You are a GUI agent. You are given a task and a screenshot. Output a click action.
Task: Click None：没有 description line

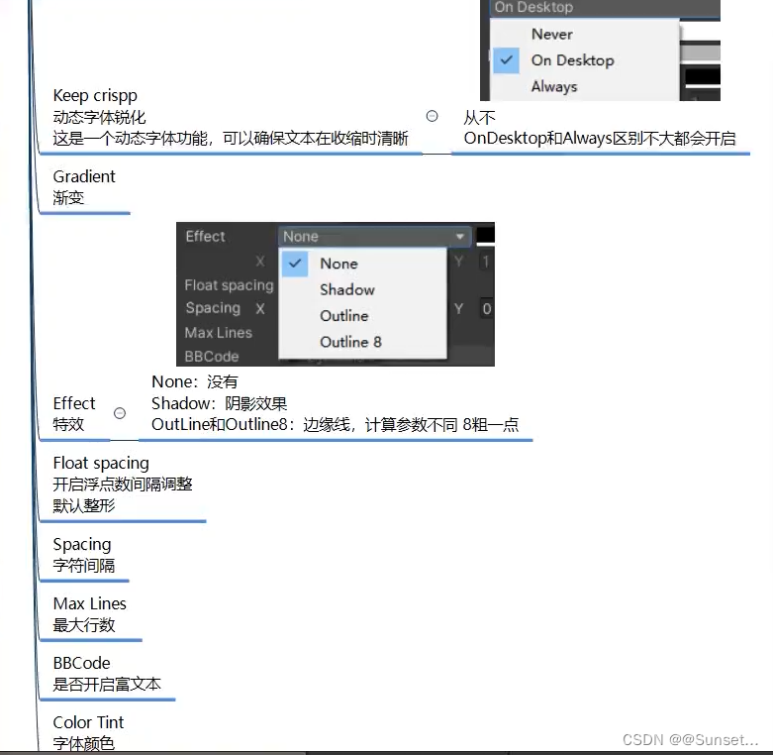(195, 381)
